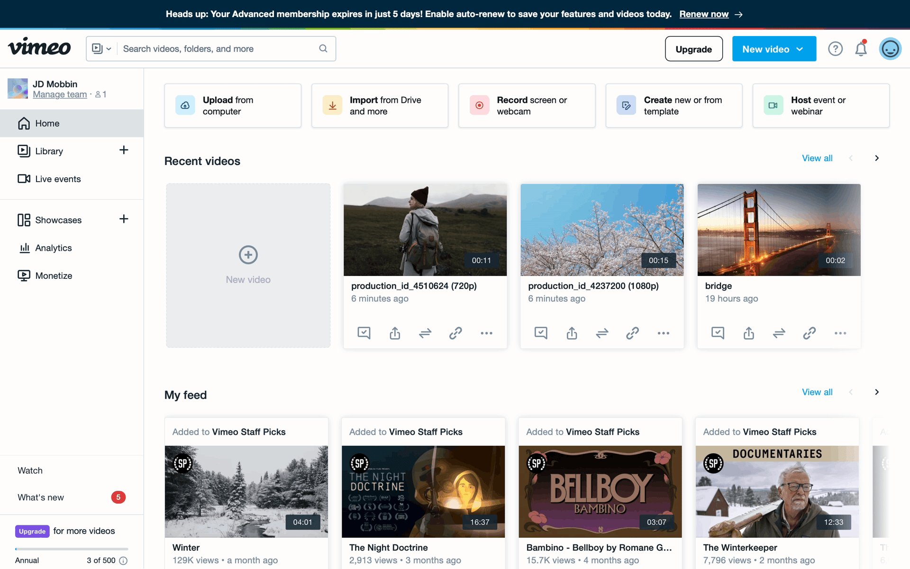Open more options for bridge video
The width and height of the screenshot is (910, 569).
[x=840, y=333]
